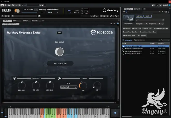Screen dimensions: 171x118
Task: Click the MediaBay reset filter rewind icon
Action: click(x=124, y=12)
